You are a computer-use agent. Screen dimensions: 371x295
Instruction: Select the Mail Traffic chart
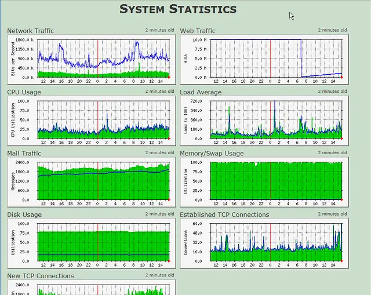(92, 182)
